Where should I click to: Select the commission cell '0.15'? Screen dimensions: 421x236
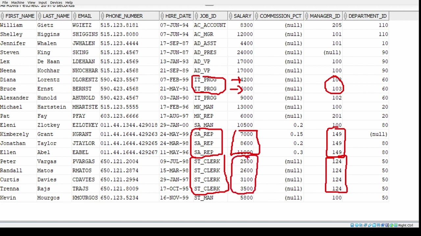tap(297, 134)
